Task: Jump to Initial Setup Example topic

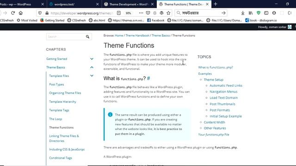Action: (226, 116)
